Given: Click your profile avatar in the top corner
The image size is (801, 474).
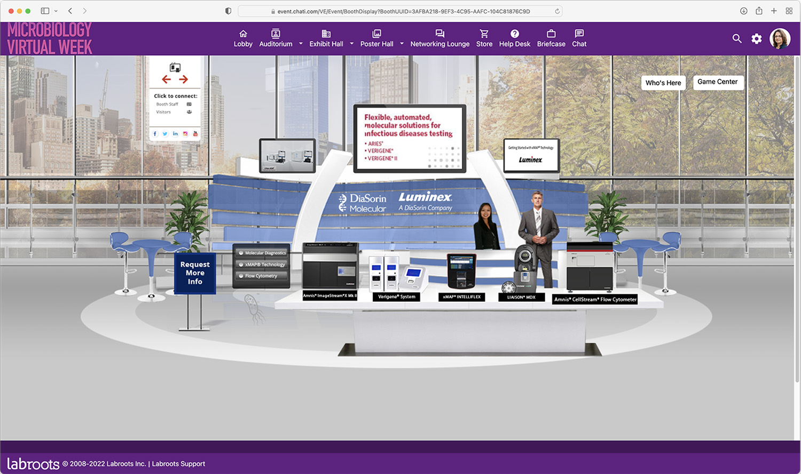Looking at the screenshot, I should coord(780,38).
